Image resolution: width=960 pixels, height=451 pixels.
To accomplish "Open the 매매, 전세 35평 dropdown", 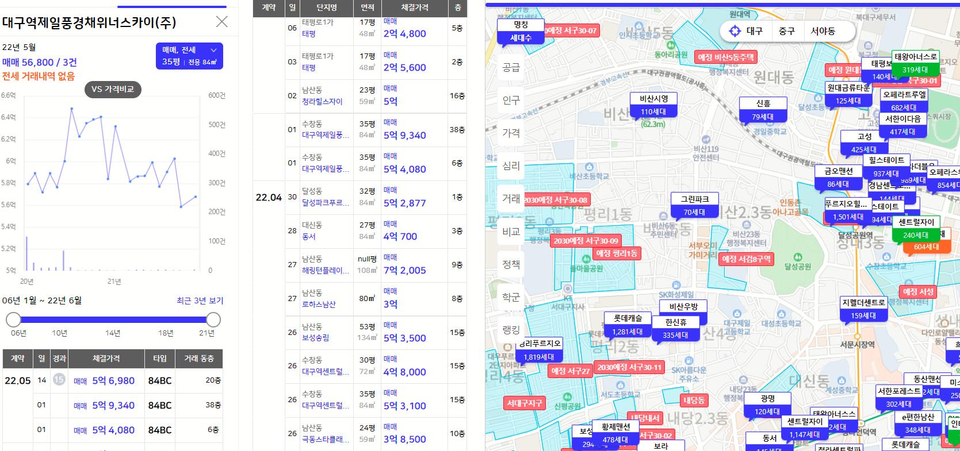I will tap(189, 56).
